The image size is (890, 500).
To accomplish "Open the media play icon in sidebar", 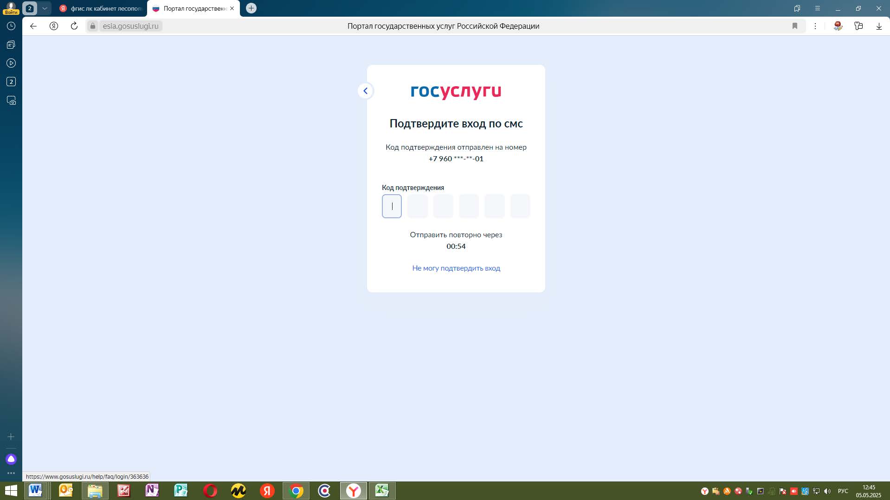I will point(11,63).
